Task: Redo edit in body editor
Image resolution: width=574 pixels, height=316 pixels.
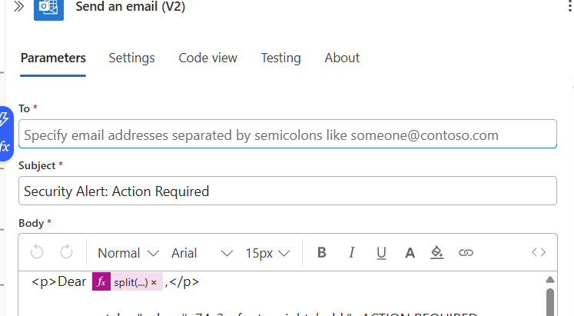Action: tap(66, 252)
